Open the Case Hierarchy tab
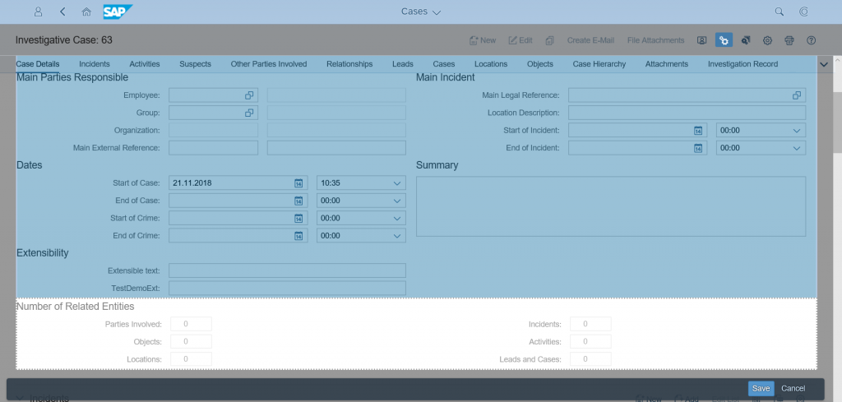This screenshot has width=842, height=402. (599, 64)
